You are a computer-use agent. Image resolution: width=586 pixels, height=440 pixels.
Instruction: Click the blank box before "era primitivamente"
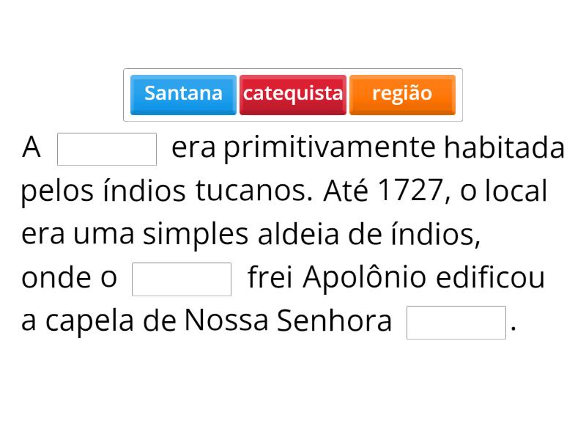click(x=107, y=149)
